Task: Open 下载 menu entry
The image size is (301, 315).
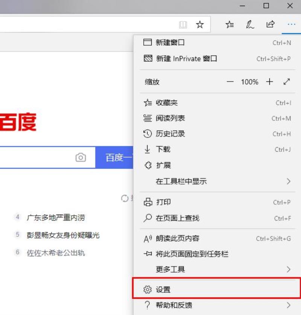Action: point(217,149)
